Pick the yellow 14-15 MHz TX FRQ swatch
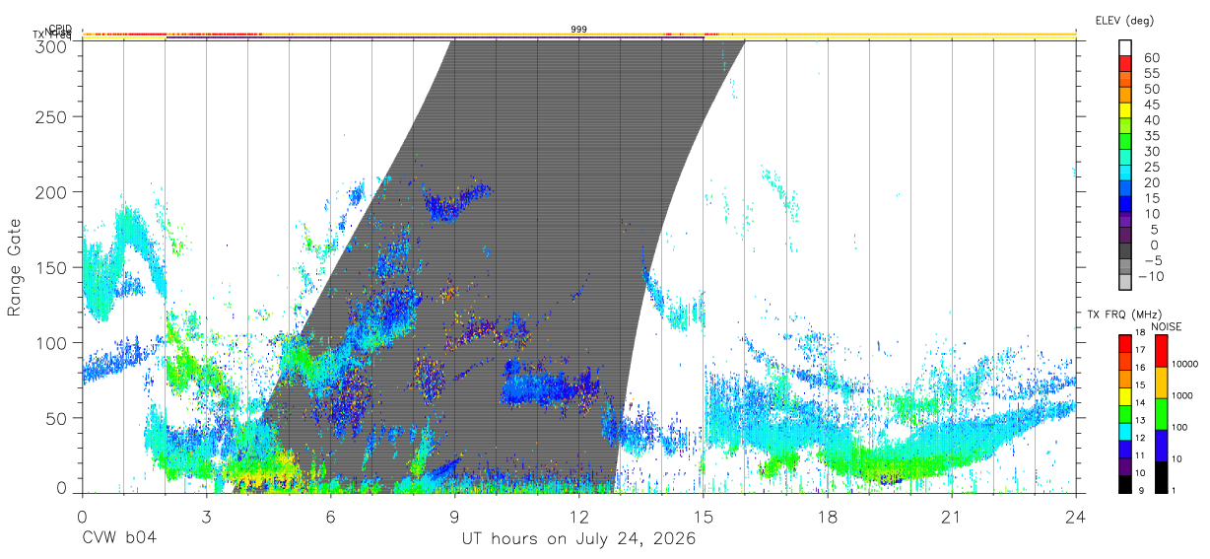The image size is (1210, 559). [1126, 395]
